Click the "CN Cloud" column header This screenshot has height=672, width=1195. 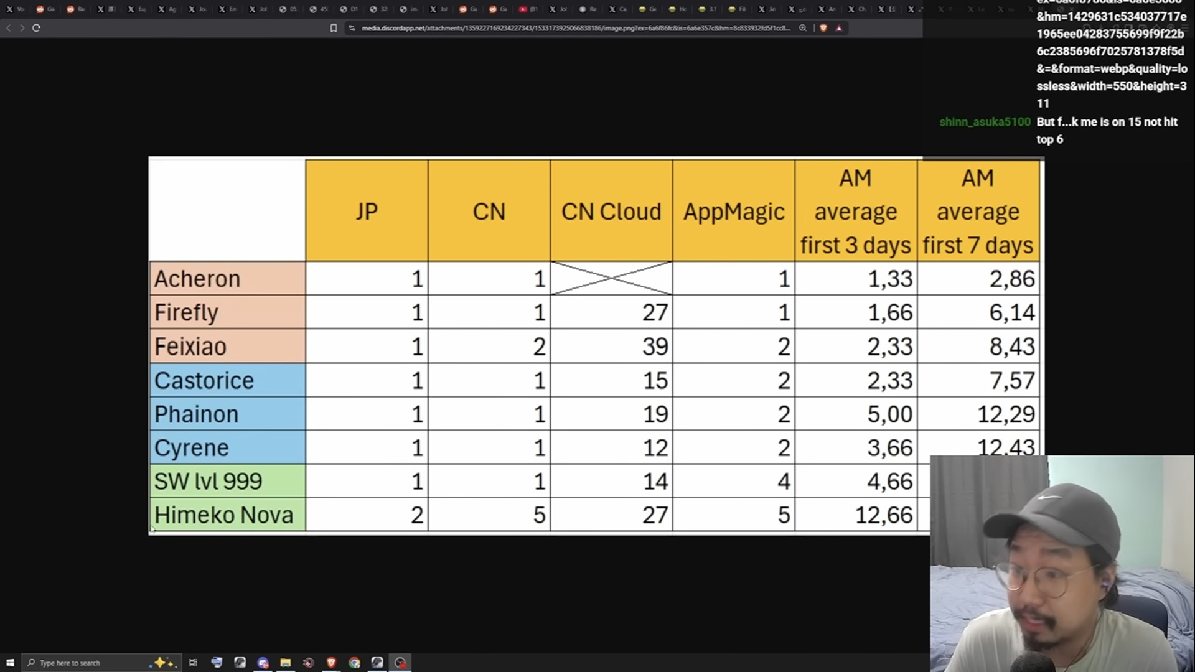click(x=611, y=211)
